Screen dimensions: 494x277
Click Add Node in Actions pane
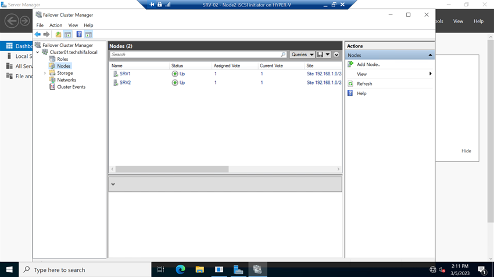[x=368, y=64]
